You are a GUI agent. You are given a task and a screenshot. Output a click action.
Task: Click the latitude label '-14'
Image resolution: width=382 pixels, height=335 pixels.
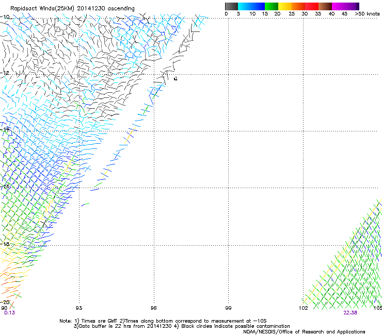(x=5, y=129)
